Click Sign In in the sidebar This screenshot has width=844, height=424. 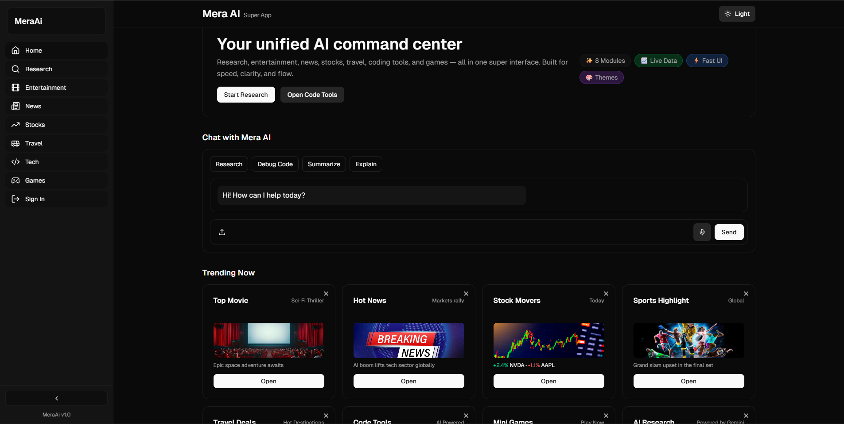35,199
